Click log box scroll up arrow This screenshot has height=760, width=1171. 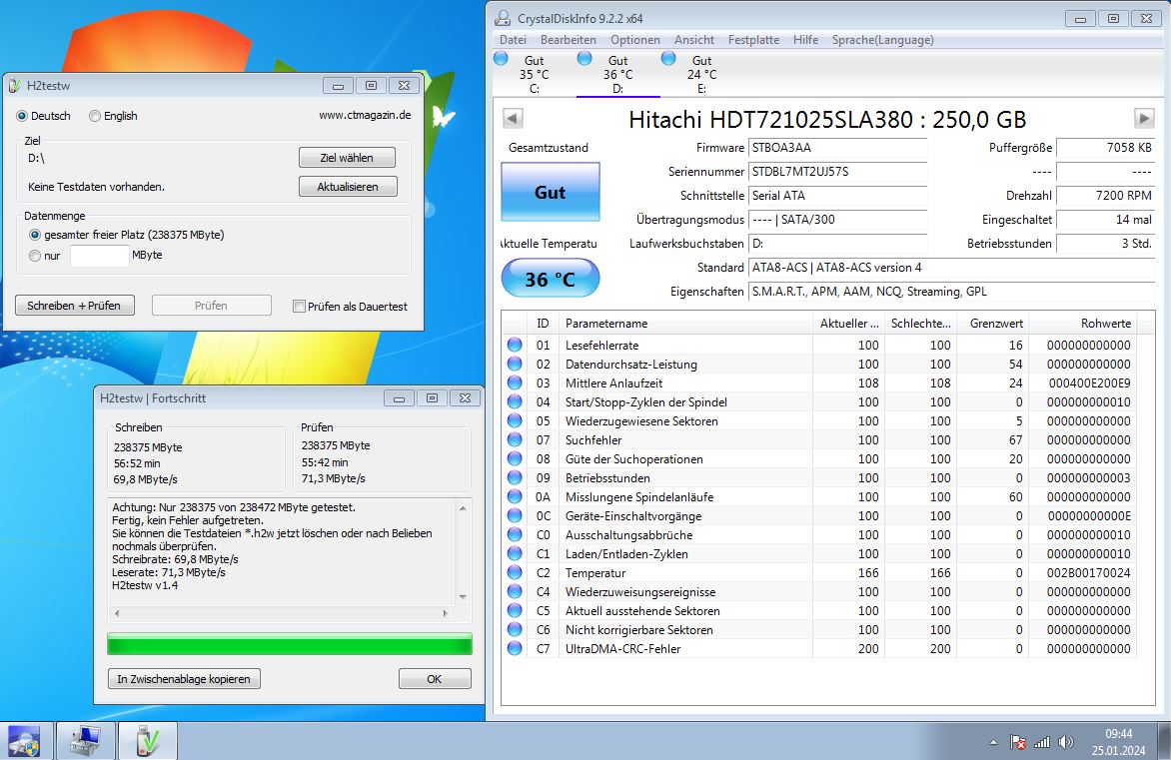click(463, 508)
